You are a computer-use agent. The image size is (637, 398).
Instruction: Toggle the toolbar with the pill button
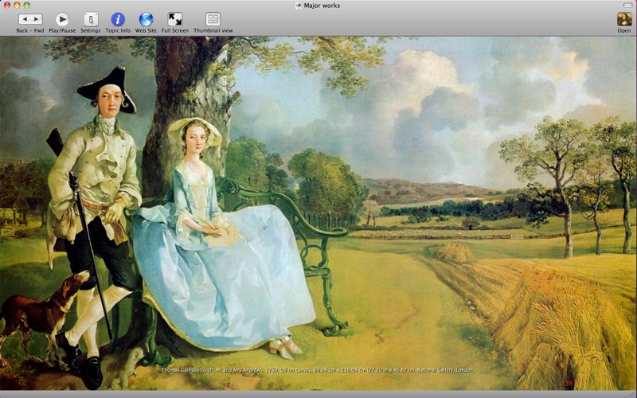pyautogui.click(x=627, y=5)
